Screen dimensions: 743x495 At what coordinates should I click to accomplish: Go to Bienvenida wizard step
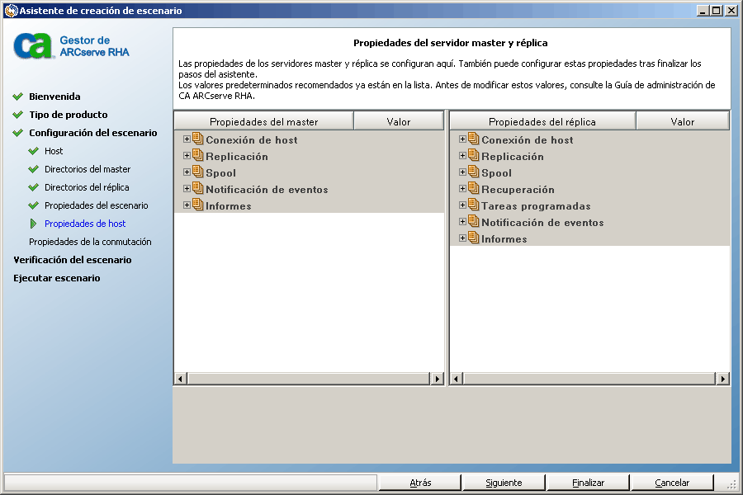tap(54, 97)
